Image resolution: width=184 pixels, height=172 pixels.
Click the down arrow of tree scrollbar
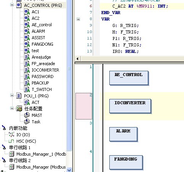point(69,170)
